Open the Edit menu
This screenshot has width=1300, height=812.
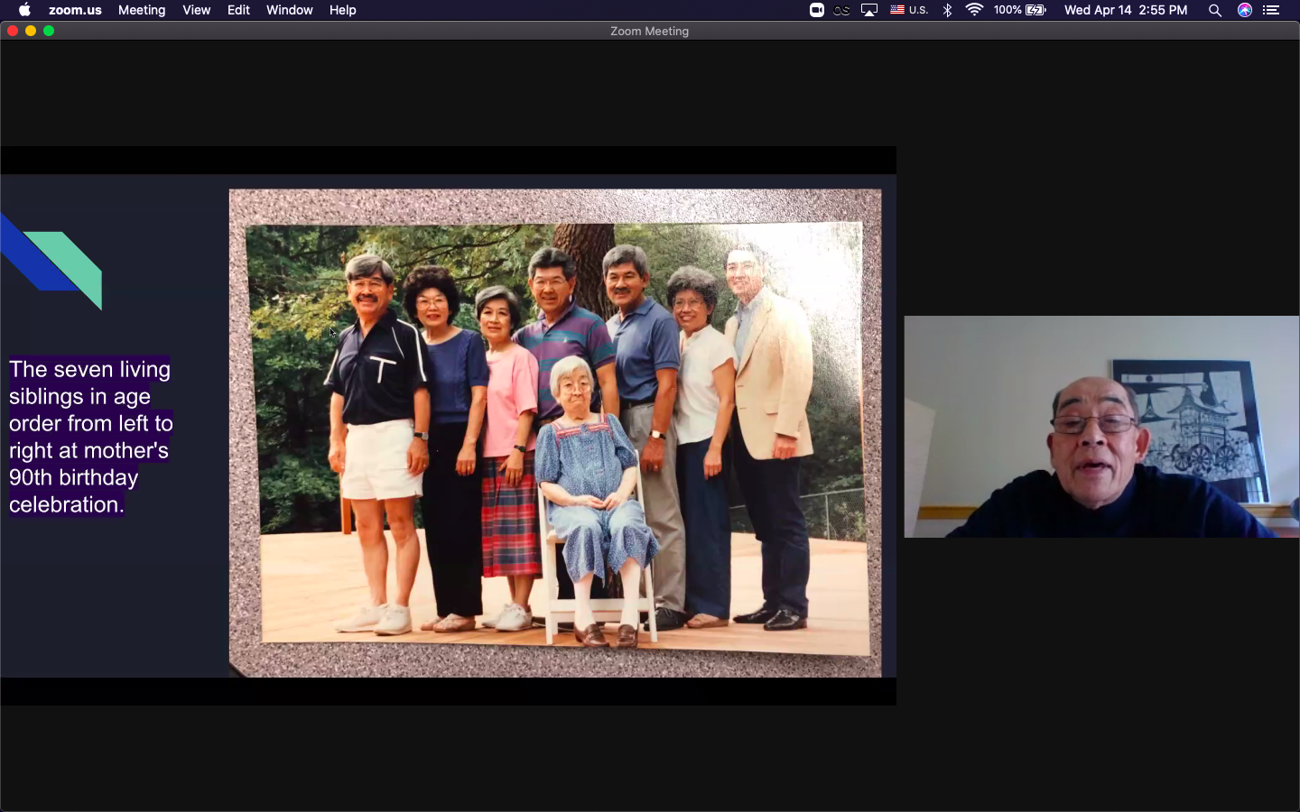238,10
